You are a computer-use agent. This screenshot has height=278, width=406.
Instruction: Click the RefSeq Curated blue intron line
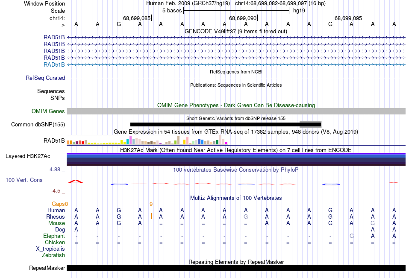click(236, 78)
